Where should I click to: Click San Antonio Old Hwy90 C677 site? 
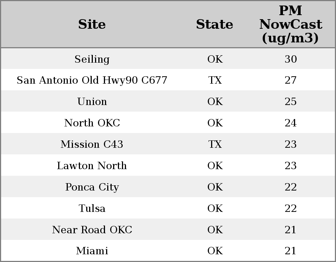(92, 80)
